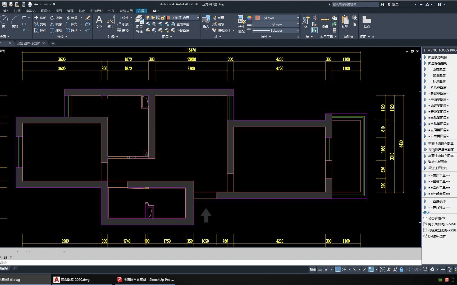Select the 圆角 (Fillet) tool

(72, 24)
